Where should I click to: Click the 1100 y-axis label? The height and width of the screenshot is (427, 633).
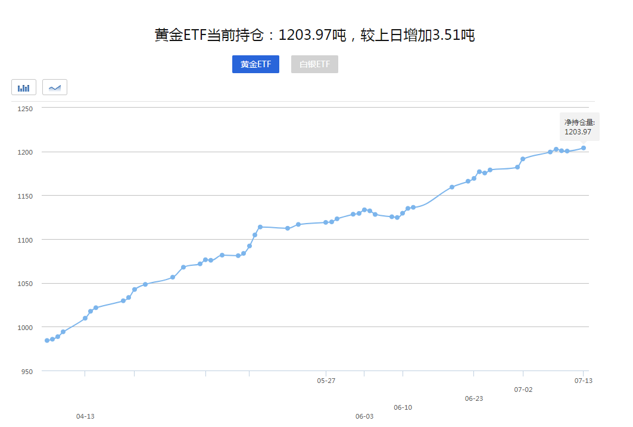point(25,240)
